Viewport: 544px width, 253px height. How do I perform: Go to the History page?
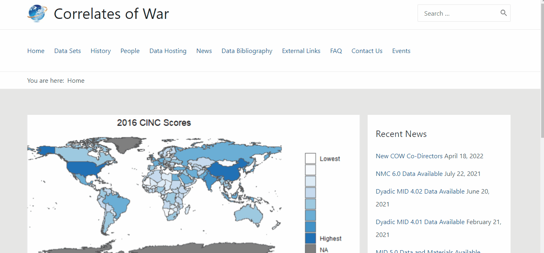[101, 51]
